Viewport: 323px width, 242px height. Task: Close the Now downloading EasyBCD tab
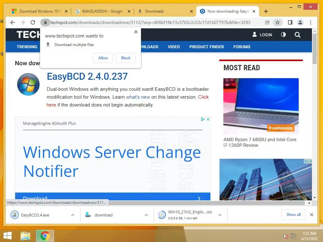(254, 11)
